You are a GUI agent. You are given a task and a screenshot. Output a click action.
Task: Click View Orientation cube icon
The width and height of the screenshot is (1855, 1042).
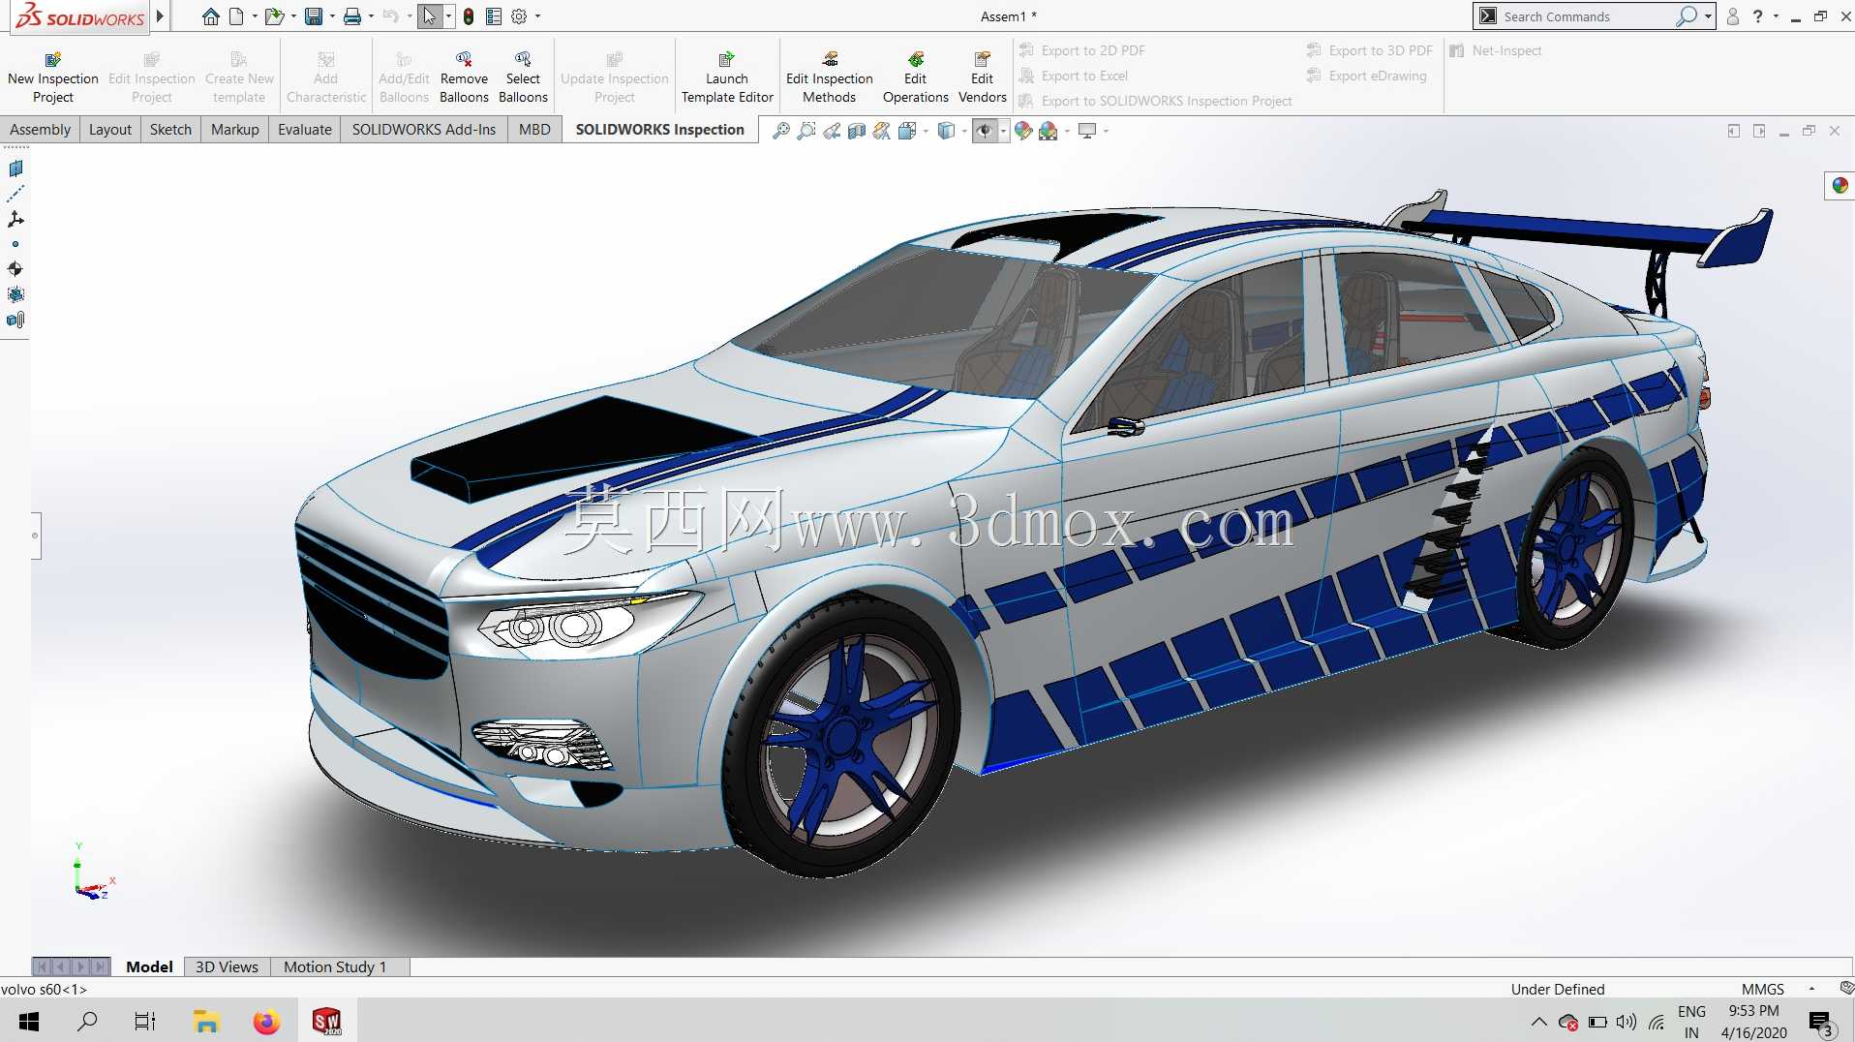click(907, 131)
